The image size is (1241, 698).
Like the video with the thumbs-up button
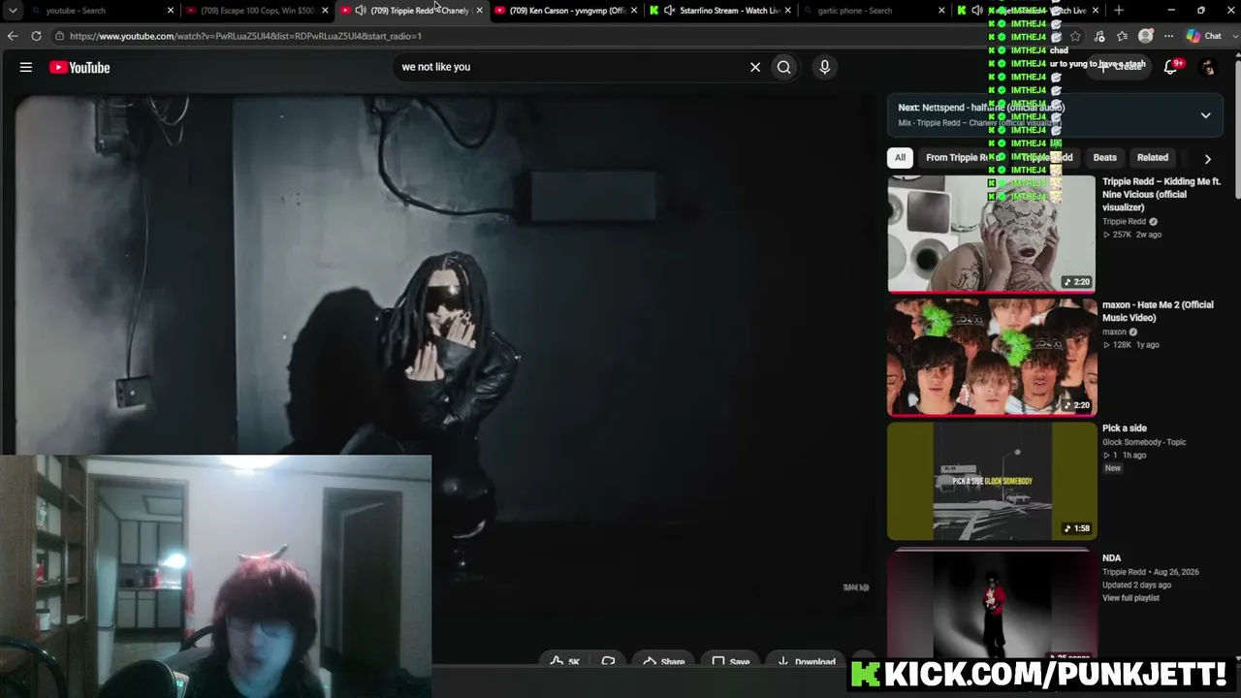pyautogui.click(x=564, y=662)
